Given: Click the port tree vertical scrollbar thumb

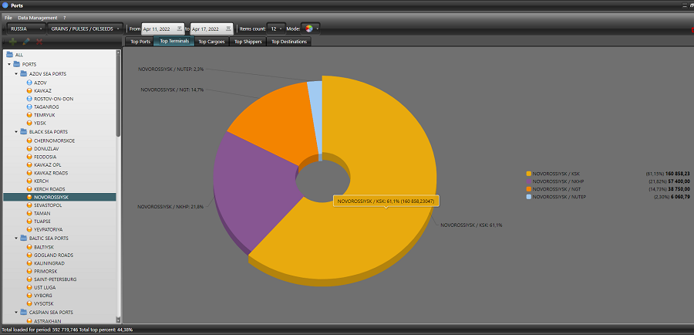Looking at the screenshot, I should [x=118, y=95].
